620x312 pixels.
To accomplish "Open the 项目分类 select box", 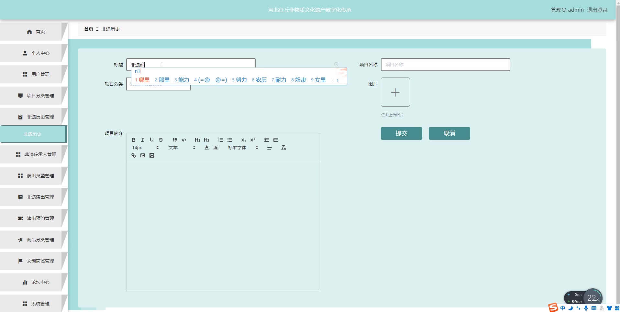I will [159, 84].
